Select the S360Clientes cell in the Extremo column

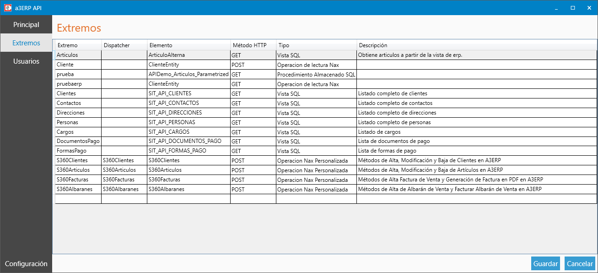[x=78, y=160]
